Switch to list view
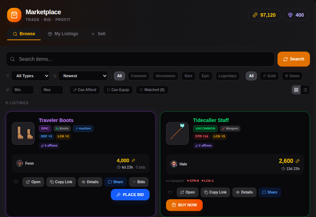 [305, 90]
